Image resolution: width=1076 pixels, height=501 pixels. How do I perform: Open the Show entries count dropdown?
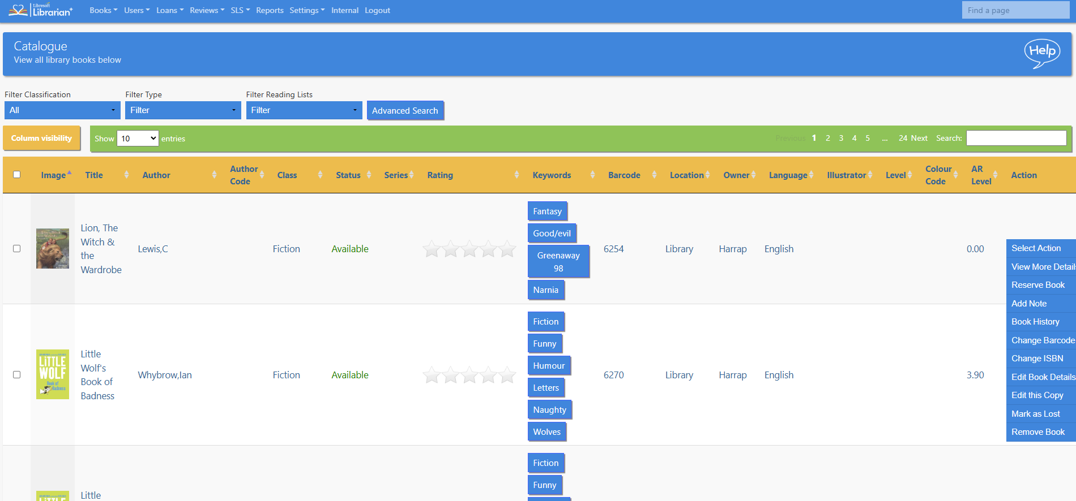point(138,139)
